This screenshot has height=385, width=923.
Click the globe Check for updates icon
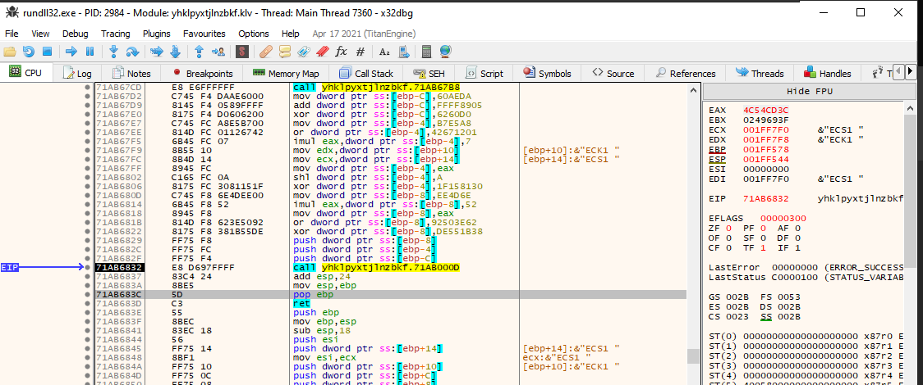click(446, 52)
